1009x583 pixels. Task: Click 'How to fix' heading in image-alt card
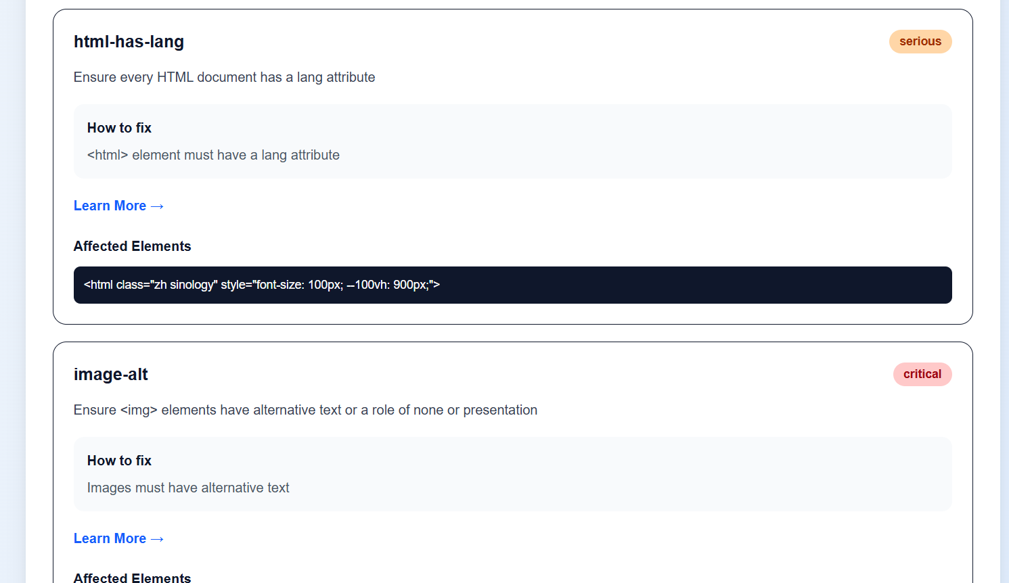[x=119, y=461]
